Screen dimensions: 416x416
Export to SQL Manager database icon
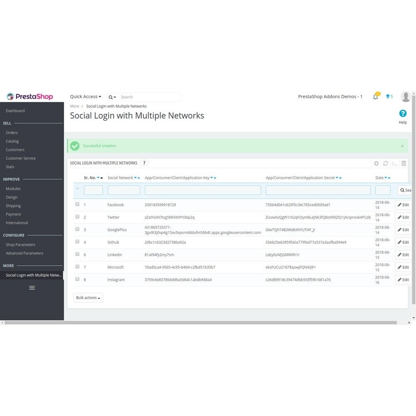(404, 163)
